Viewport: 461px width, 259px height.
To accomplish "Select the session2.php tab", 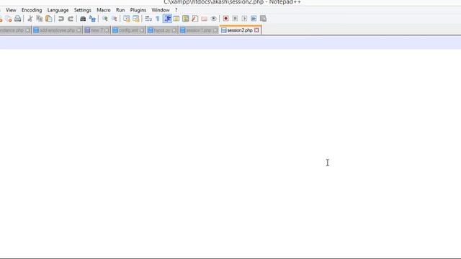I will coord(240,30).
